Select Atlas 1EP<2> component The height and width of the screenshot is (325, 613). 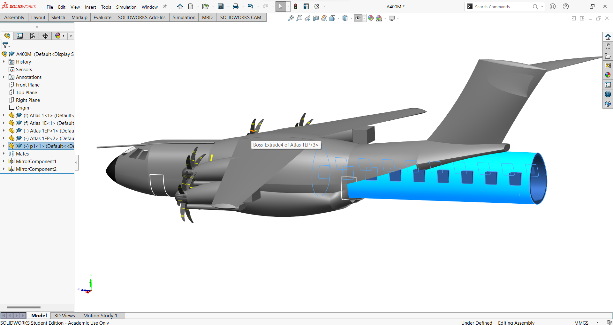click(42, 138)
